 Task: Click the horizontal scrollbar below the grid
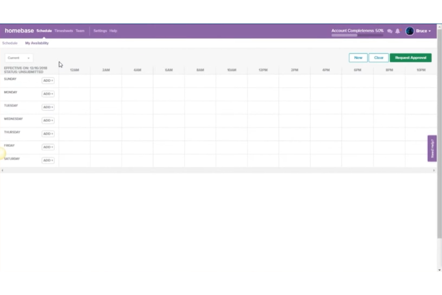(x=218, y=170)
